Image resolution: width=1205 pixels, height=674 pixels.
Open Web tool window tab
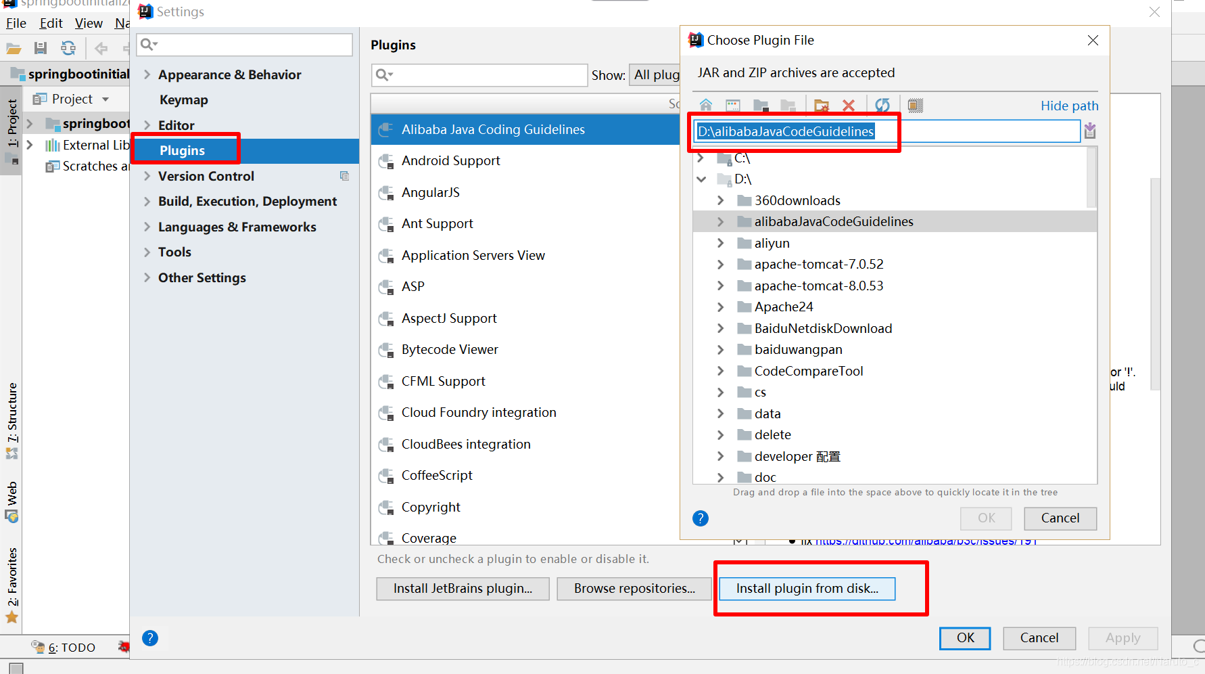[x=11, y=502]
